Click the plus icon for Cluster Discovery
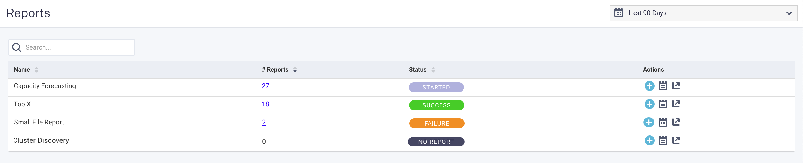 tap(649, 140)
